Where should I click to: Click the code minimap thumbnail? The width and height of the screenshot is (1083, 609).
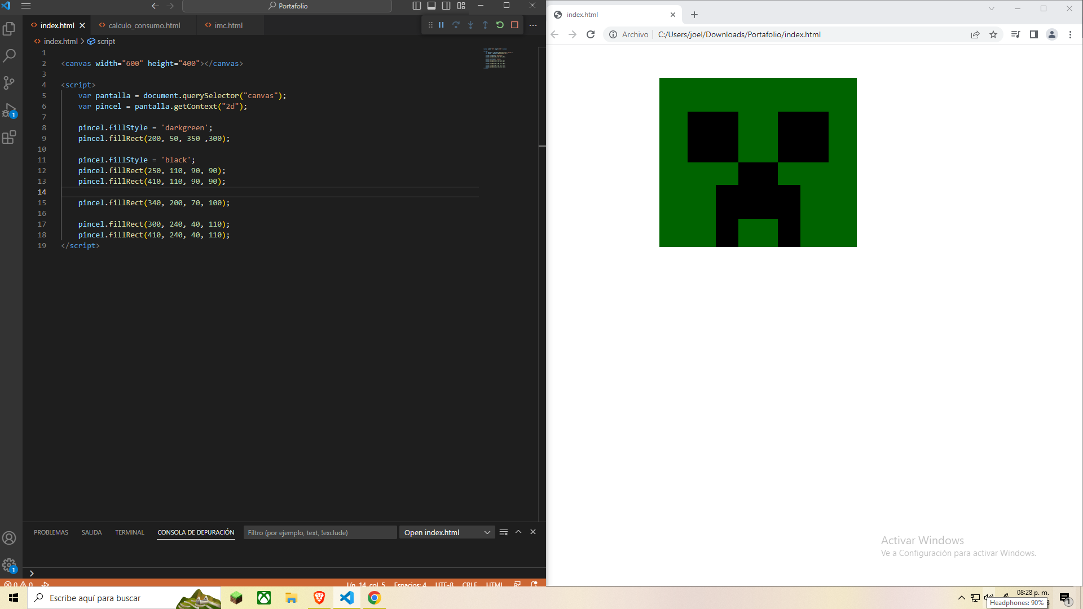click(x=498, y=59)
